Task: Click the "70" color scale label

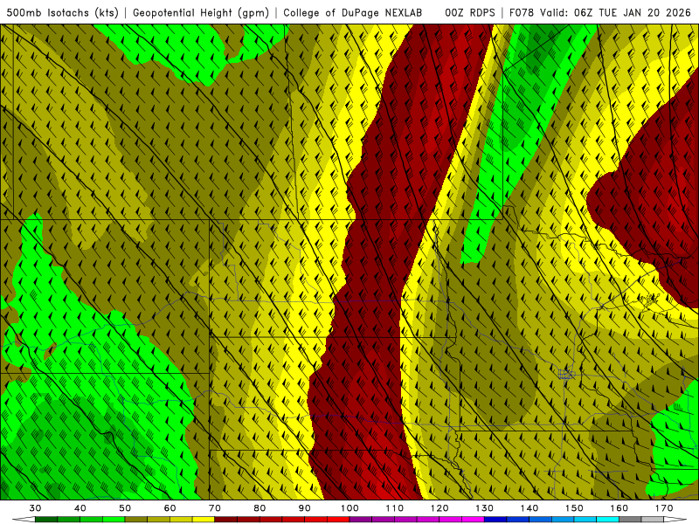Action: [215, 508]
